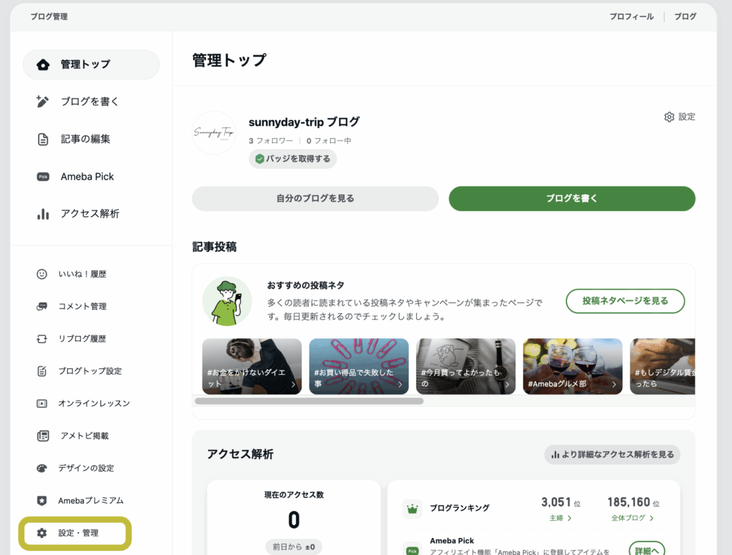Click より詳細なアクセス解析を見る button
This screenshot has width=732, height=555.
612,455
